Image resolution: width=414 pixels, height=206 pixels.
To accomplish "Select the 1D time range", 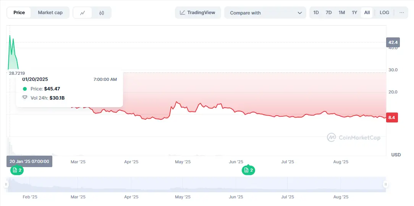I will pos(316,13).
